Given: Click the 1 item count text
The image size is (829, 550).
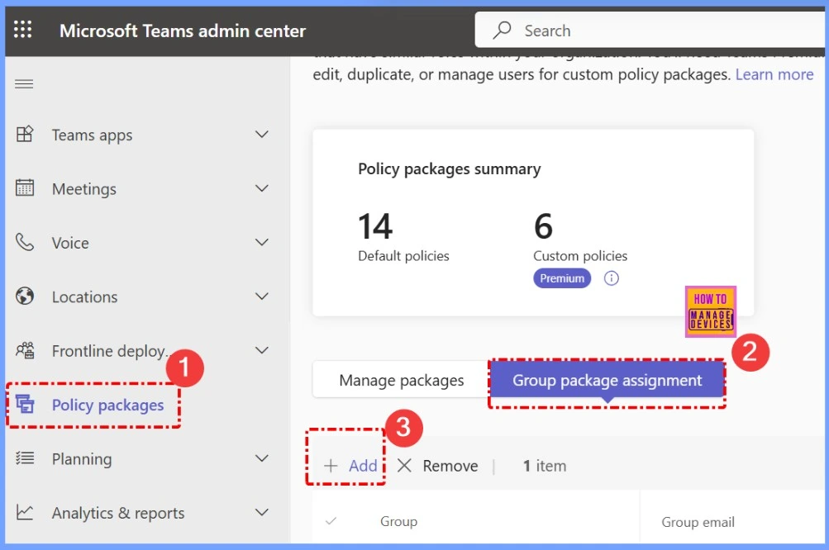Looking at the screenshot, I should tap(545, 466).
